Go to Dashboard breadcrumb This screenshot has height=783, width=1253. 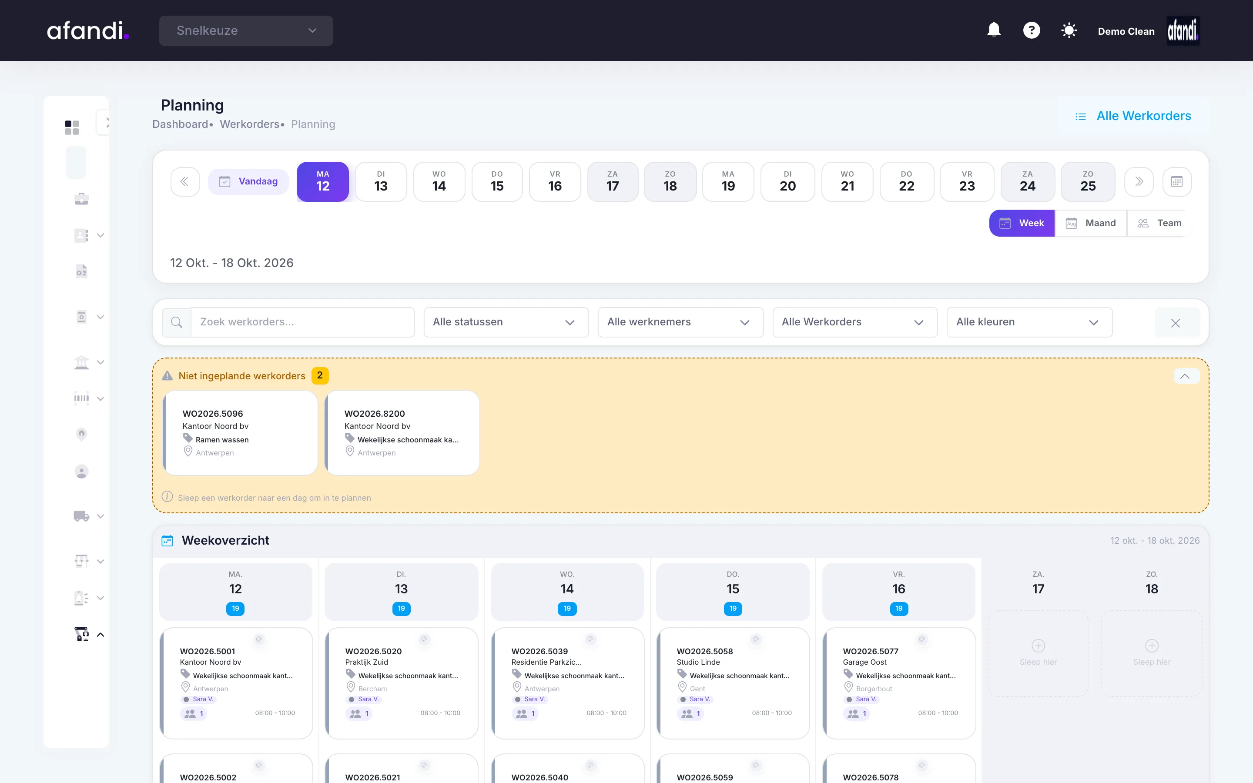[180, 124]
